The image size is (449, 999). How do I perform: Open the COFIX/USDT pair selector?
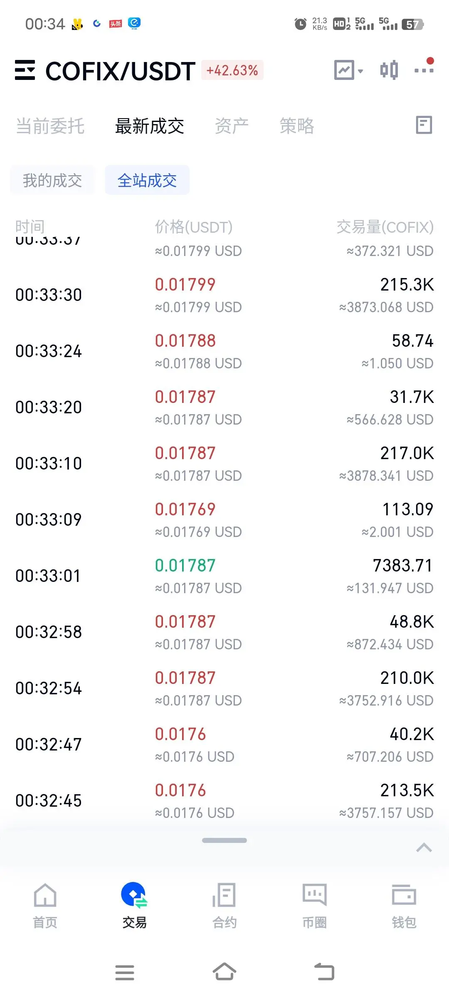pyautogui.click(x=120, y=71)
